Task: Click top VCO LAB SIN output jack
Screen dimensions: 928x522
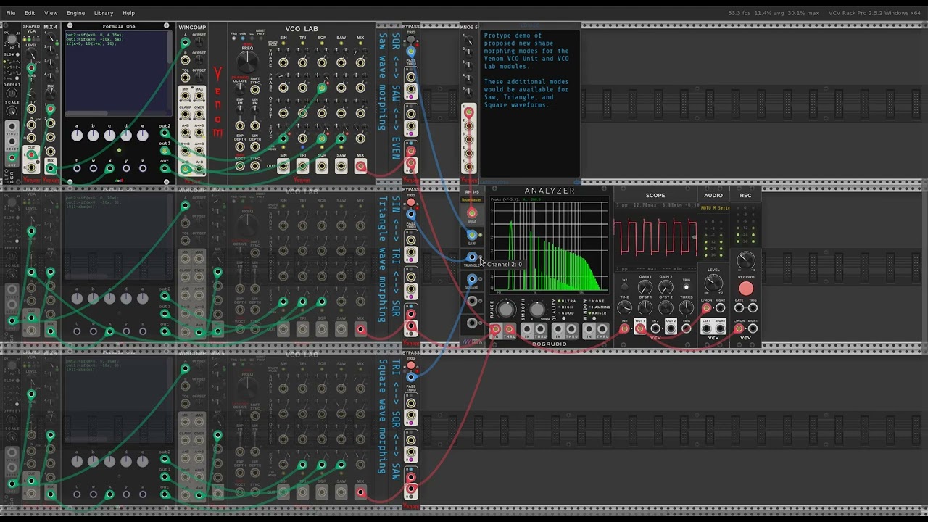Action: [283, 166]
